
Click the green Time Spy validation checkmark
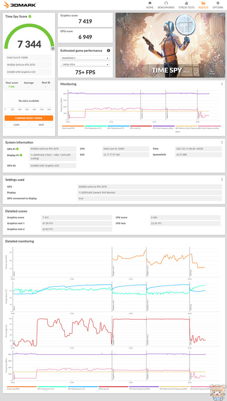click(x=30, y=16)
